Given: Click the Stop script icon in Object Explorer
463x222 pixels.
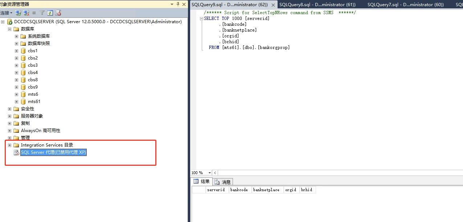Looking at the screenshot, I should tap(58, 13).
